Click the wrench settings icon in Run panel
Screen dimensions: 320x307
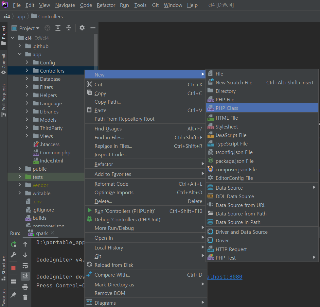tap(13, 255)
